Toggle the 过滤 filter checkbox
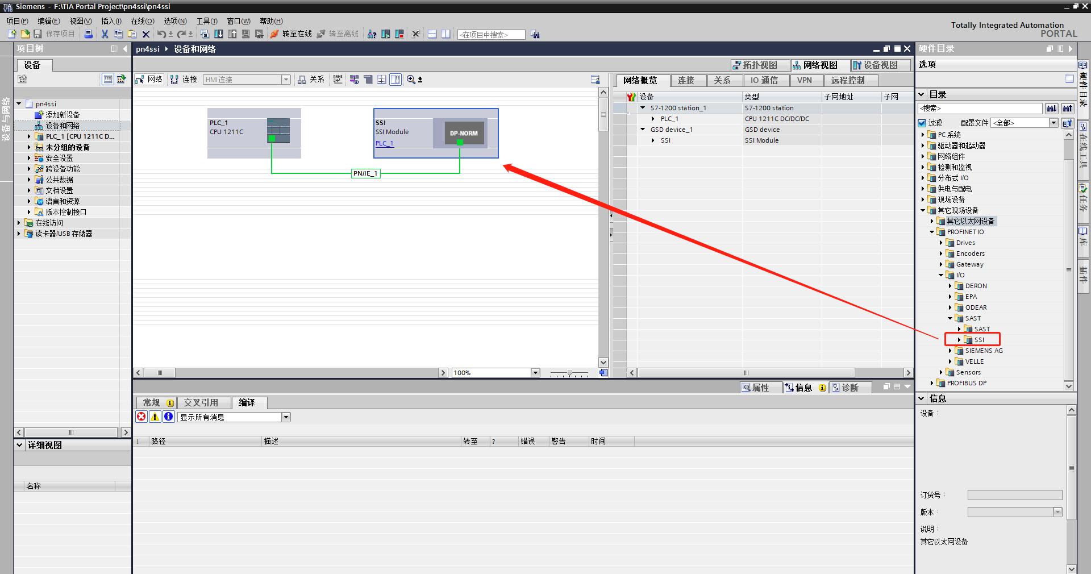1091x574 pixels. pyautogui.click(x=922, y=123)
